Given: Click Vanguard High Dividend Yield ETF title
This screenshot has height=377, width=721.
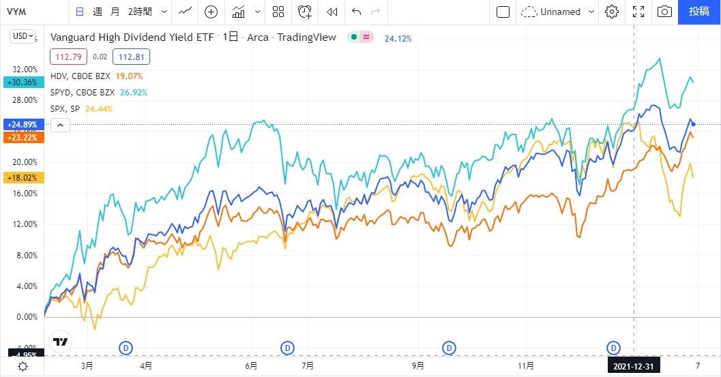Looking at the screenshot, I should coord(132,37).
